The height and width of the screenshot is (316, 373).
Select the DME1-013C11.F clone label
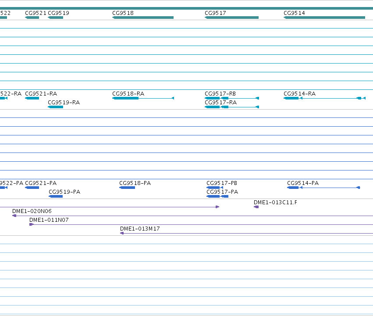(275, 202)
